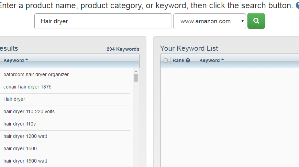The height and width of the screenshot is (167, 299).
Task: Toggle the select-all checkbox in Your Keyword List
Action: click(x=166, y=61)
